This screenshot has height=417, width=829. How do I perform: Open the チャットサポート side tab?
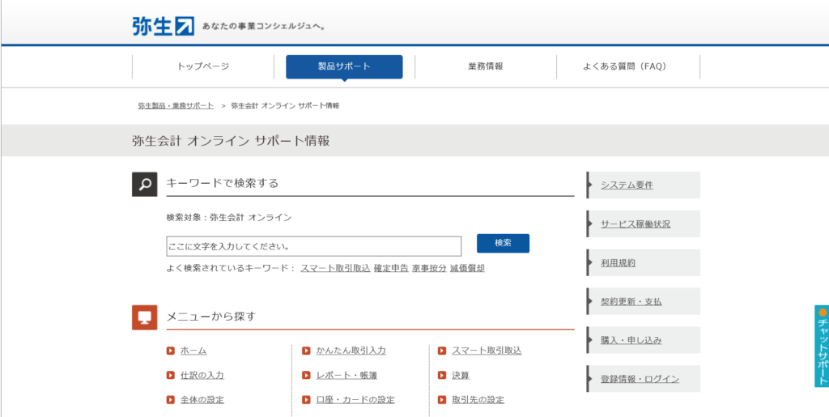822,347
